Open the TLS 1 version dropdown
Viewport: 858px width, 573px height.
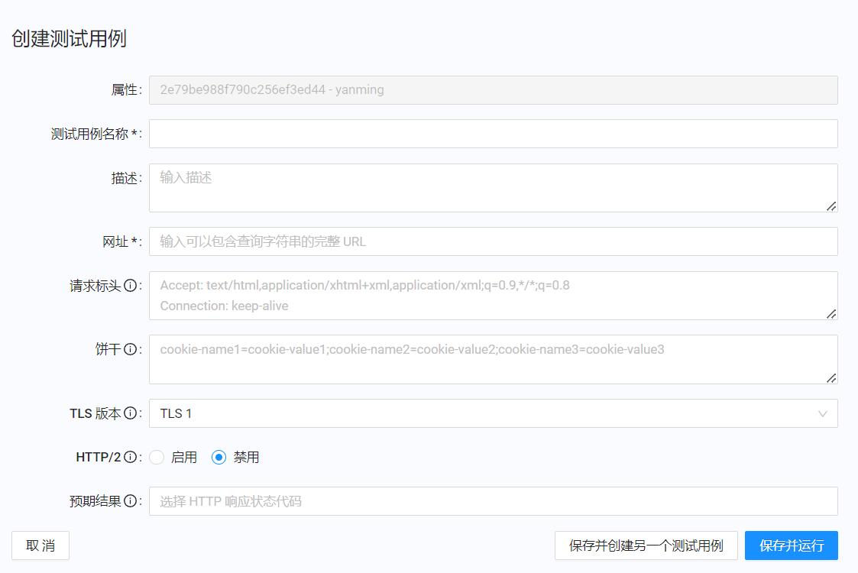(x=493, y=413)
